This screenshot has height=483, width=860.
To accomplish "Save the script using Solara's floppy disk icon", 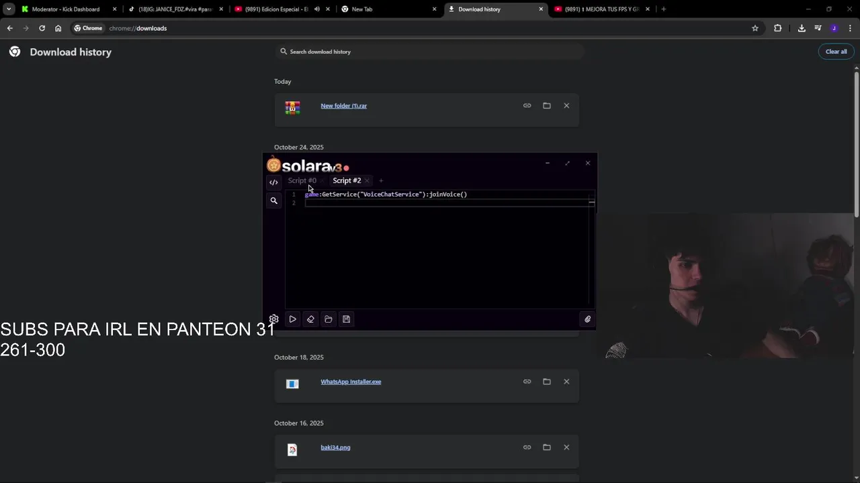I will tap(346, 319).
